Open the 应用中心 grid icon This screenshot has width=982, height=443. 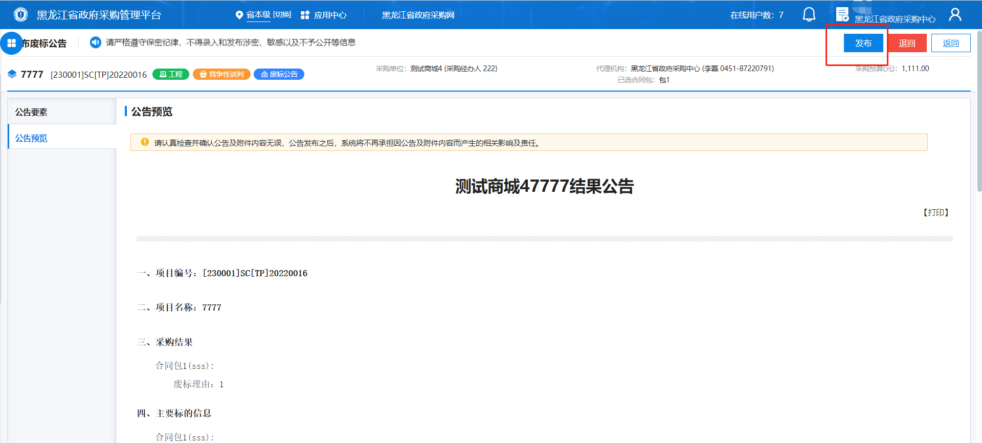pos(305,15)
